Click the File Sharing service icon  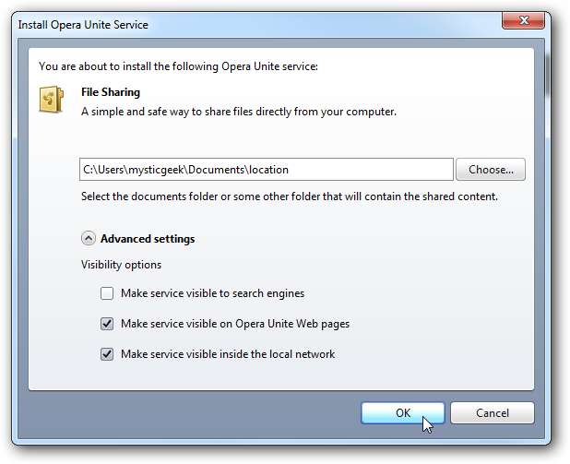point(52,101)
